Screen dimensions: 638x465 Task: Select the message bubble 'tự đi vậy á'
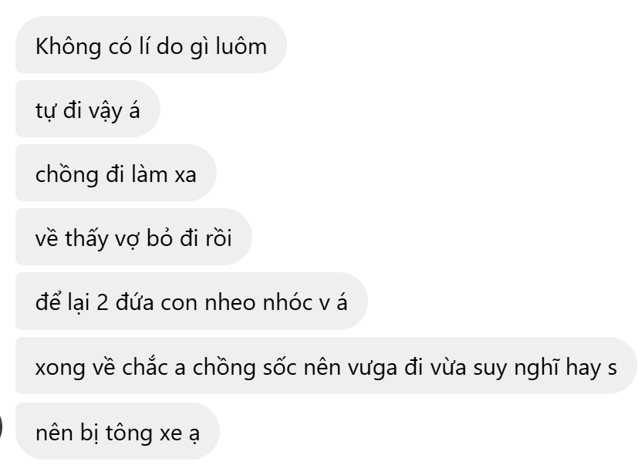(x=88, y=109)
